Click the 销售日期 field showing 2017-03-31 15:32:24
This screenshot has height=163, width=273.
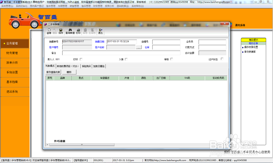click(122, 42)
